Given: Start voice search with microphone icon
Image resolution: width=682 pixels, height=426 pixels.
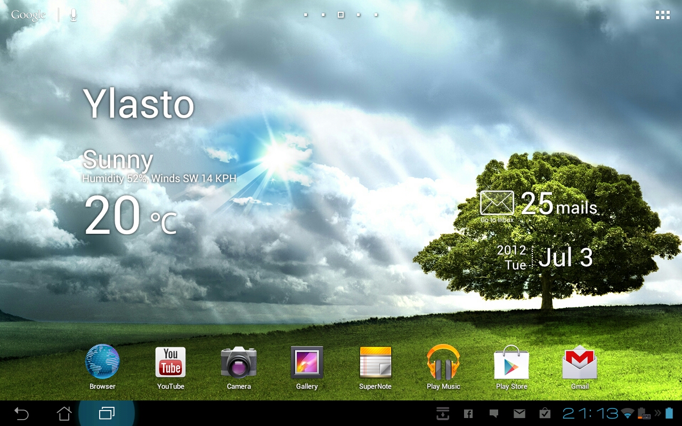Looking at the screenshot, I should coord(74,15).
